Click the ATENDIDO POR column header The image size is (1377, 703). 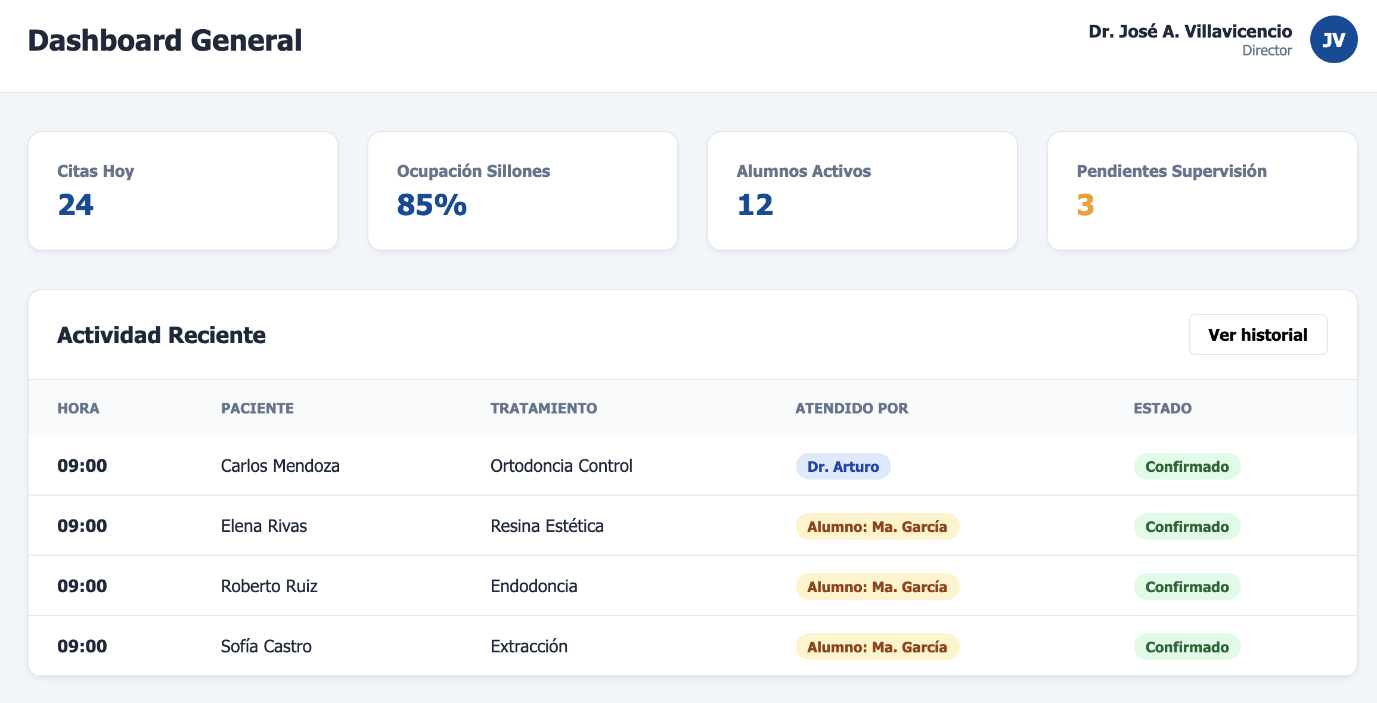click(852, 408)
